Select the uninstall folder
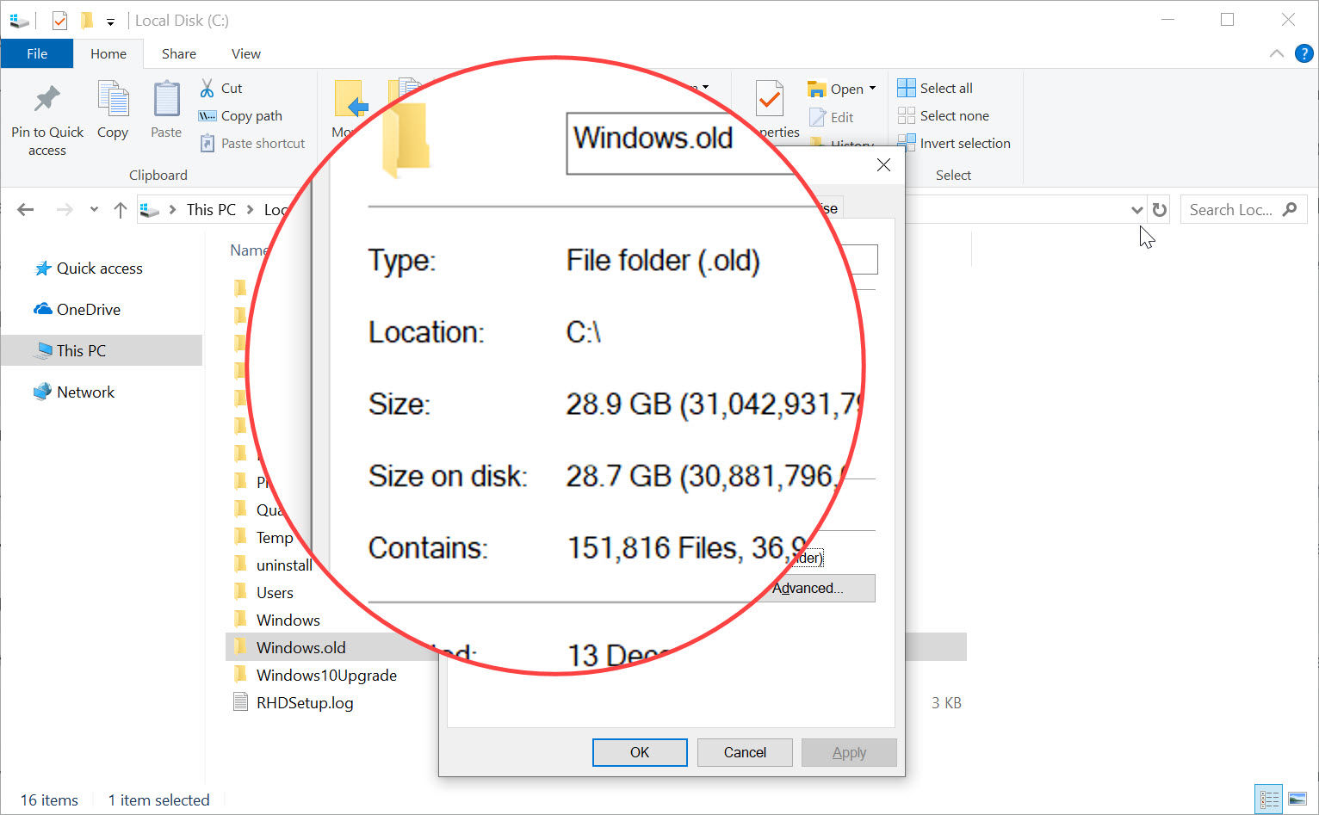 (x=284, y=565)
